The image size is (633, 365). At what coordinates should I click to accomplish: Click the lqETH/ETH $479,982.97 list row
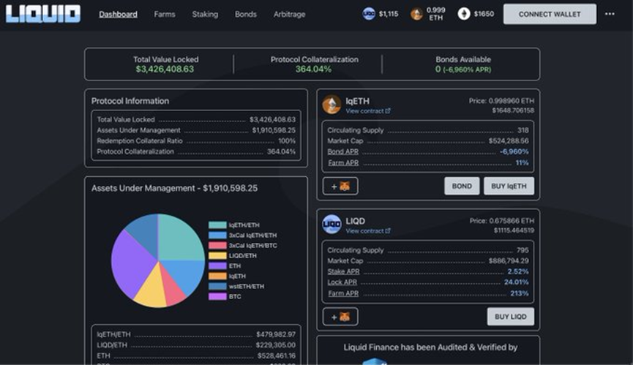[x=196, y=334]
